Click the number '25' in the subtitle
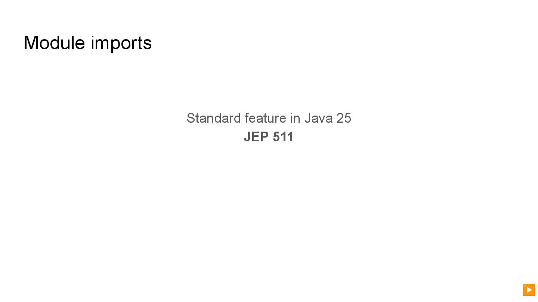Image resolution: width=538 pixels, height=302 pixels. point(344,118)
